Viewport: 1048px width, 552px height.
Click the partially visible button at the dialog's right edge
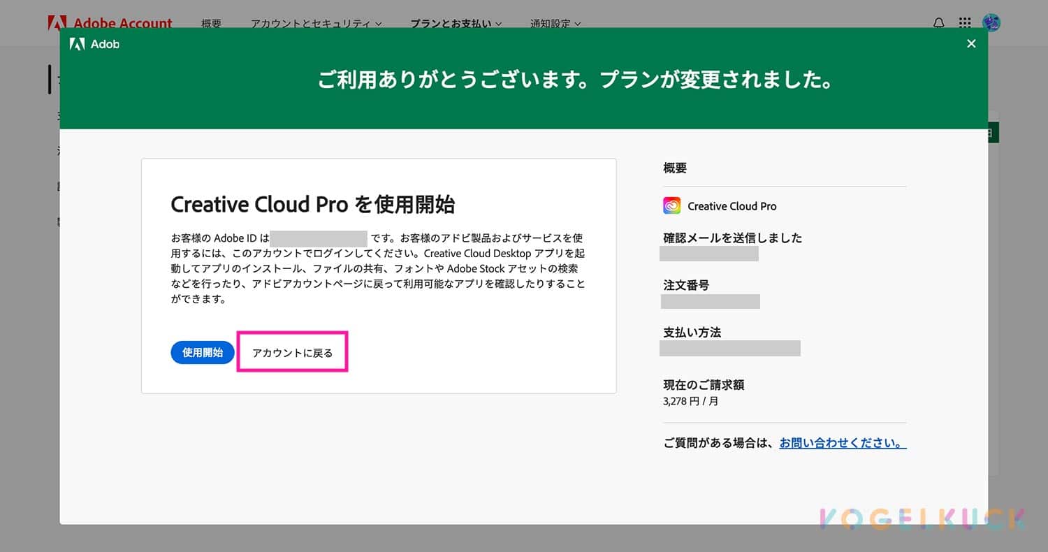click(994, 132)
